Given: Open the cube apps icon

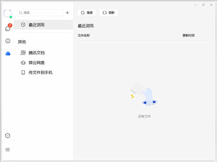Looking at the screenshot, I should (x=8, y=136).
